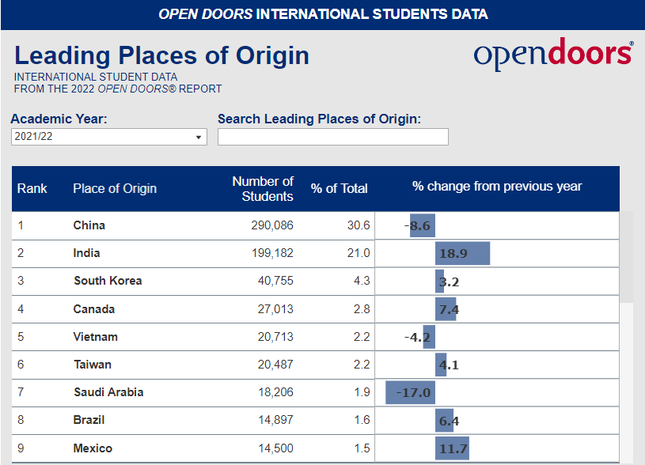The height and width of the screenshot is (465, 645).
Task: Click Vietnam's -4.2 change bar
Action: pos(429,337)
